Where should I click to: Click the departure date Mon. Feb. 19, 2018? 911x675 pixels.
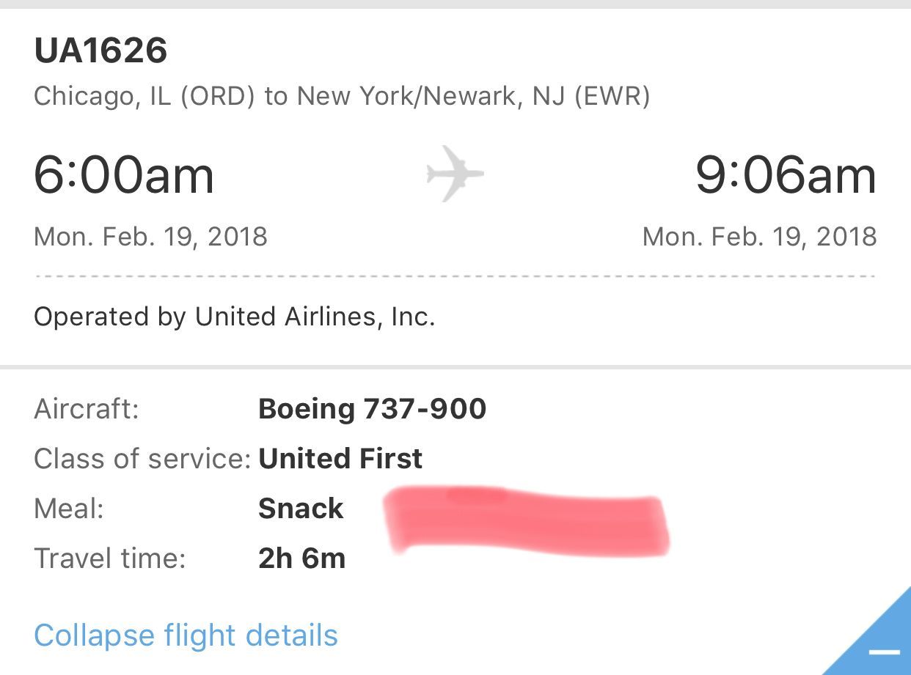[150, 237]
